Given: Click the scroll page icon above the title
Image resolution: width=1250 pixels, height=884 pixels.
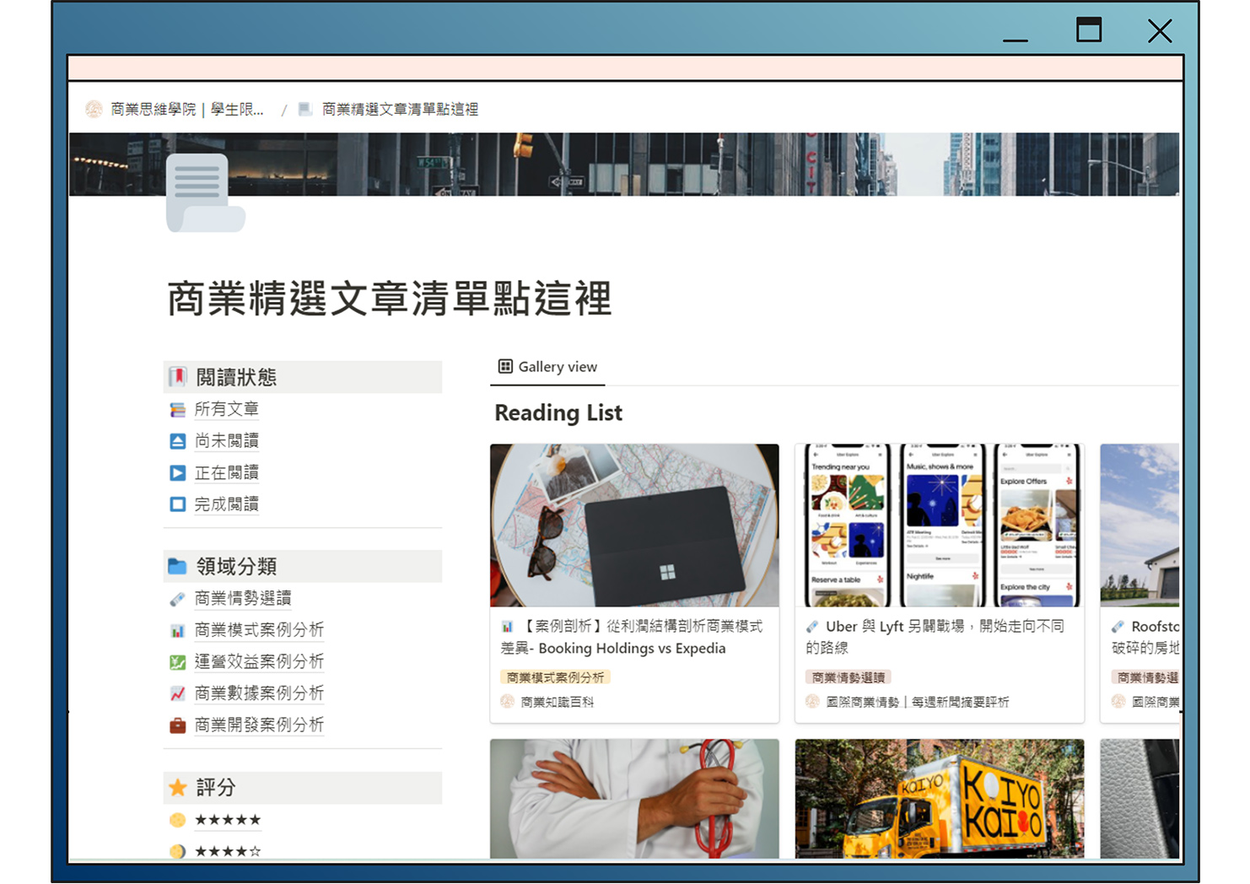Looking at the screenshot, I should 206,192.
